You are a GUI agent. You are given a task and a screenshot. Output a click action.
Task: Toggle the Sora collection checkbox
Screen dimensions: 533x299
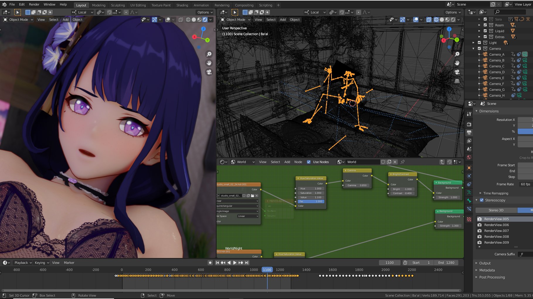(485, 19)
